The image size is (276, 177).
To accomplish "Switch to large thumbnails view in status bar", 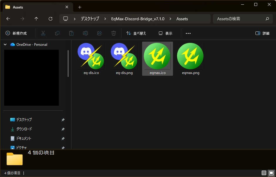I will [x=271, y=173].
